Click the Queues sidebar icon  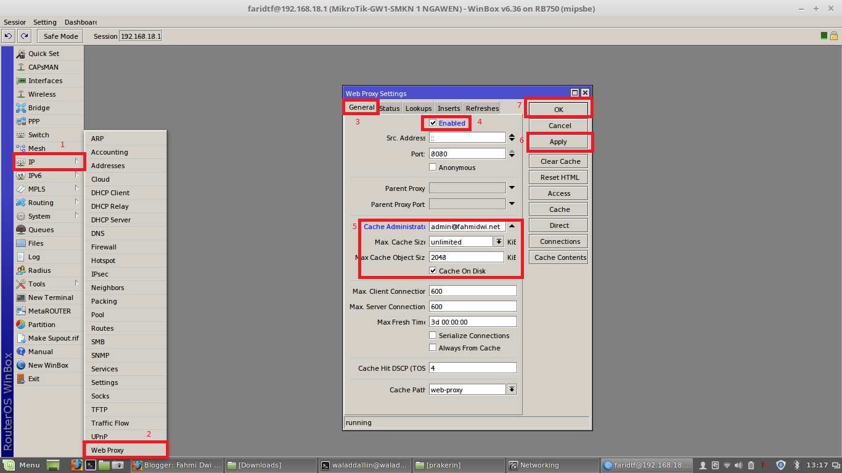[x=21, y=230]
